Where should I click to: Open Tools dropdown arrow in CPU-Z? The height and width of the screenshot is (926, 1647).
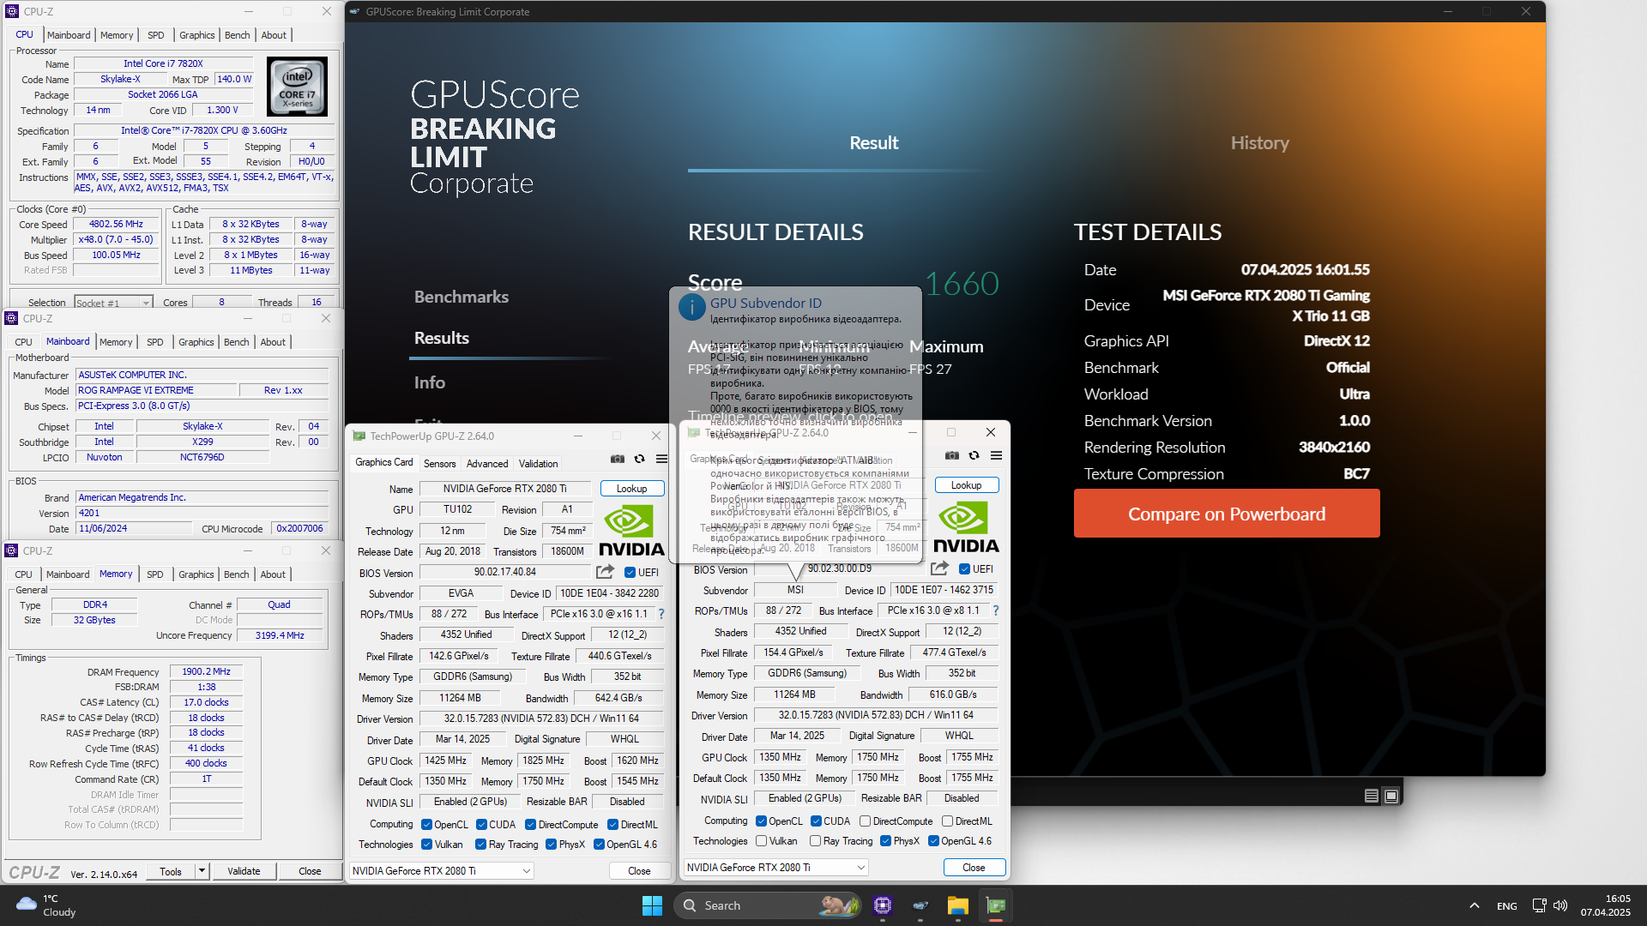pos(202,871)
